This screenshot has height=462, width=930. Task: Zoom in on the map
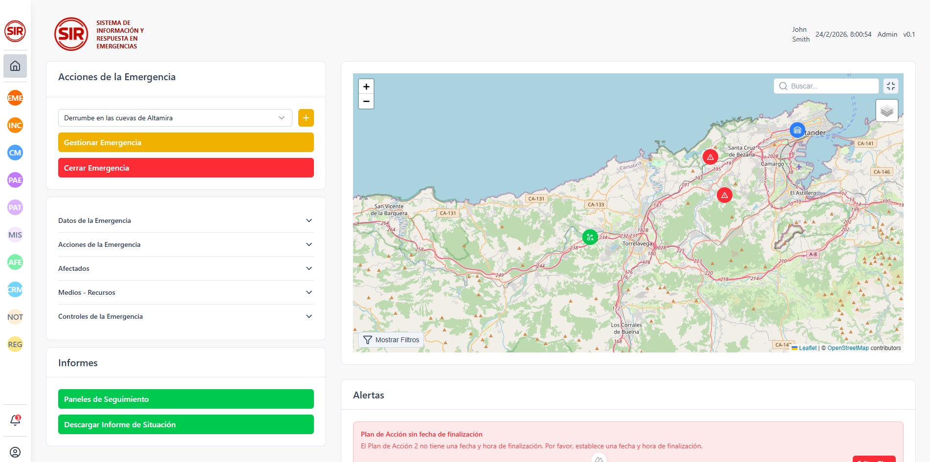(366, 87)
